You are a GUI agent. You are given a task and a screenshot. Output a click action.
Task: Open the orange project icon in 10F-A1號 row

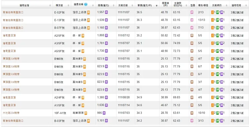pyautogui.click(x=86, y=113)
